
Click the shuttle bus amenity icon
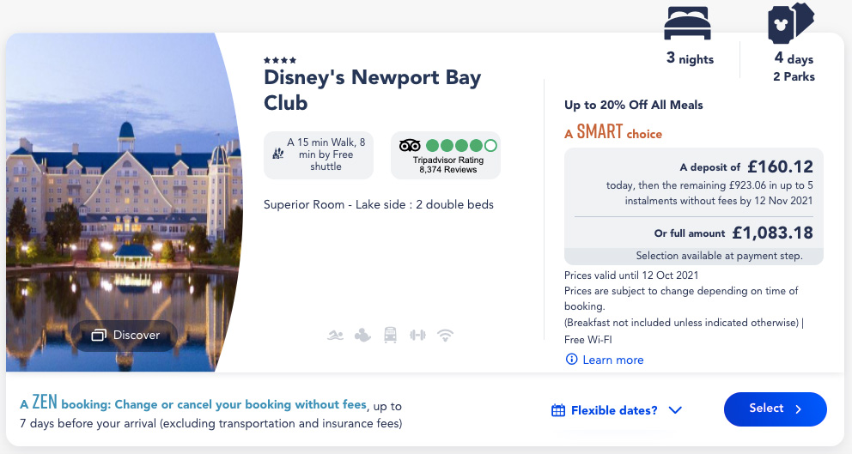tap(390, 335)
